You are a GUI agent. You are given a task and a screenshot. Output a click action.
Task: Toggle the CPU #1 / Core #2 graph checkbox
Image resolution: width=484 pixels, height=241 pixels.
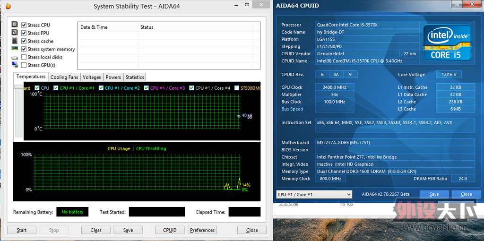point(101,88)
